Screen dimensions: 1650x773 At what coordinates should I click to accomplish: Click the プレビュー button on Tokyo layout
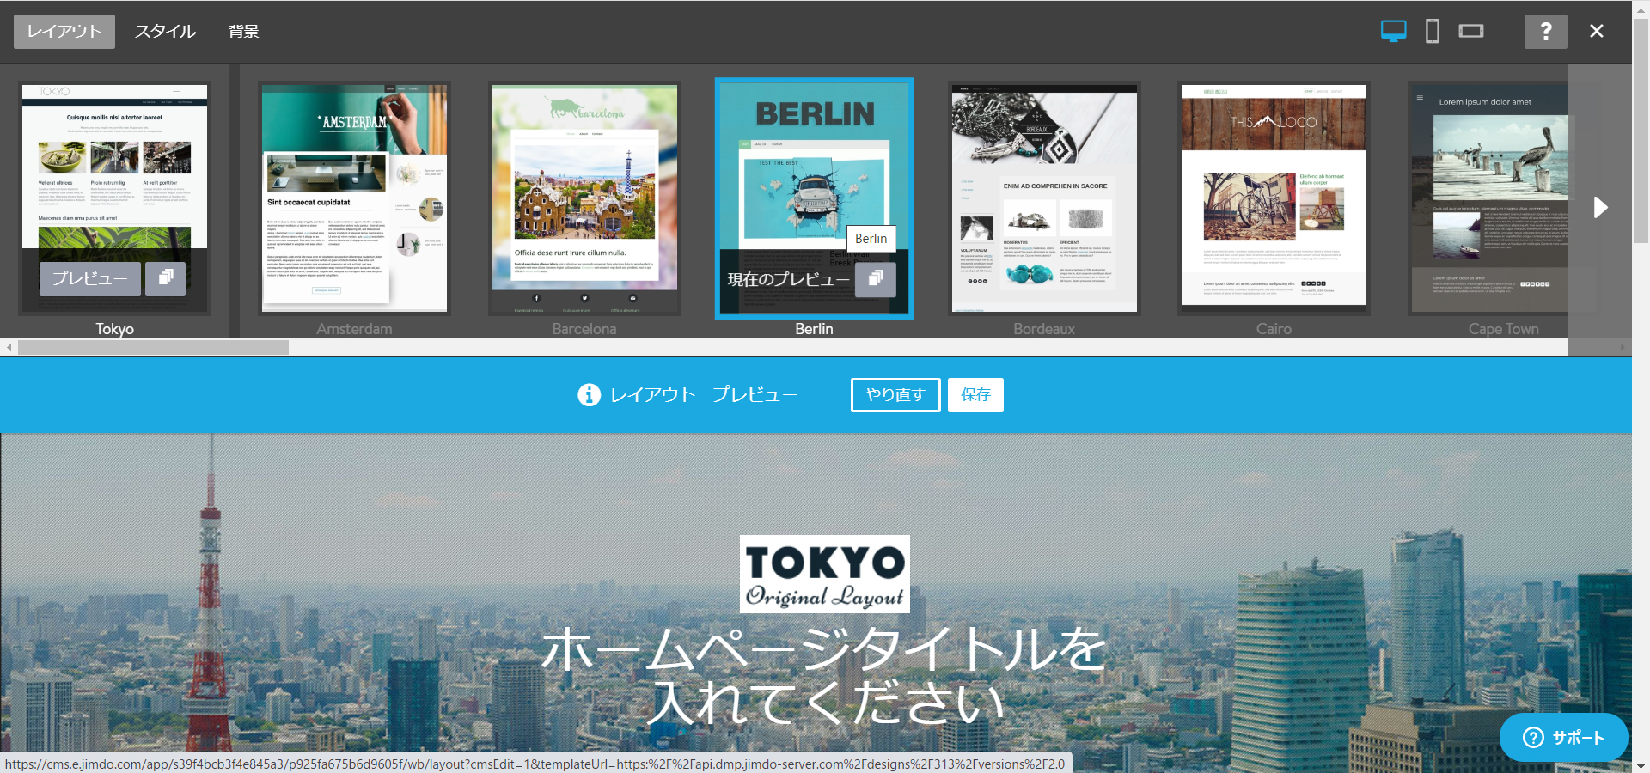point(90,278)
